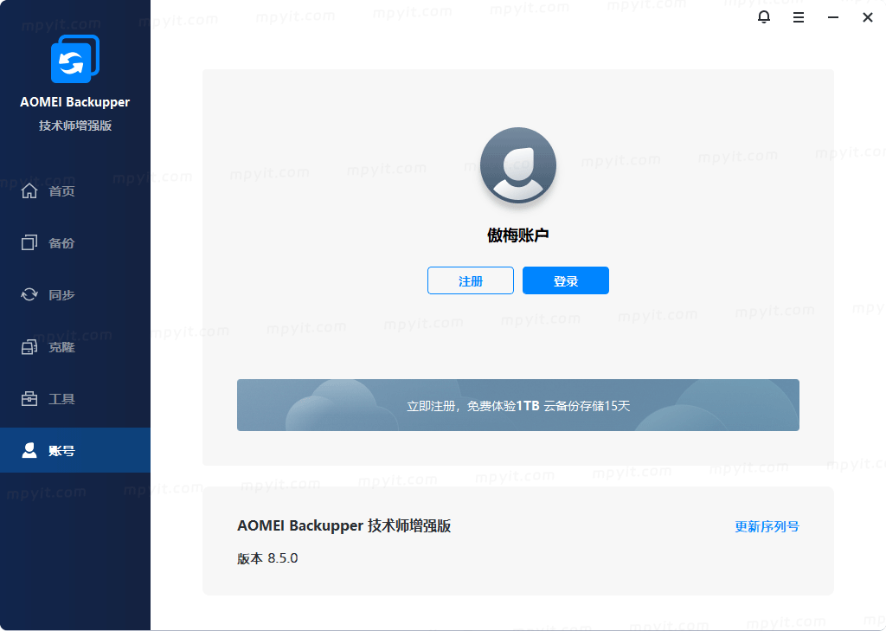886x631 pixels.
Task: Click the AOMEI Backupper 技术师增强版 edition title
Action: point(343,526)
